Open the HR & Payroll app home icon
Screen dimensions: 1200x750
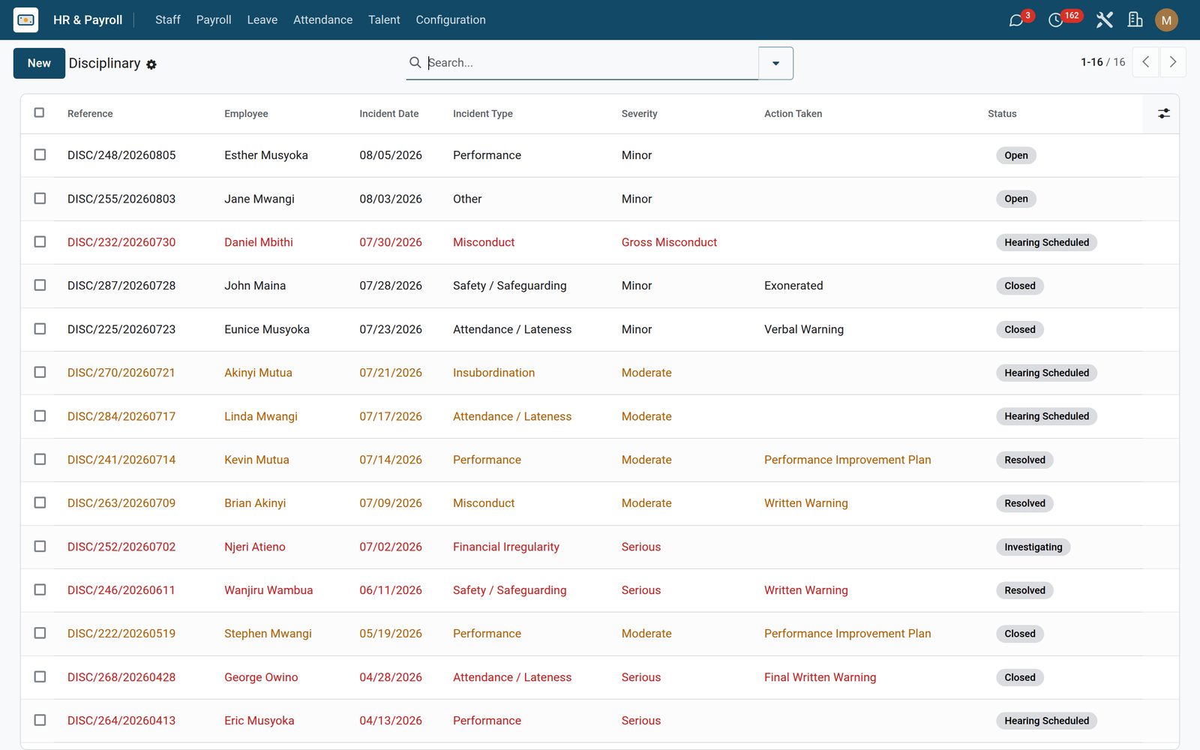[x=25, y=19]
